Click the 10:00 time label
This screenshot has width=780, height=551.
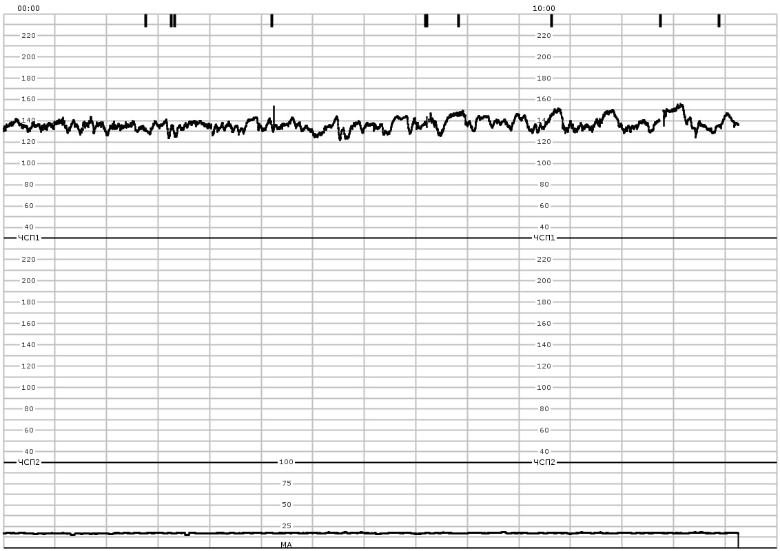coord(544,8)
